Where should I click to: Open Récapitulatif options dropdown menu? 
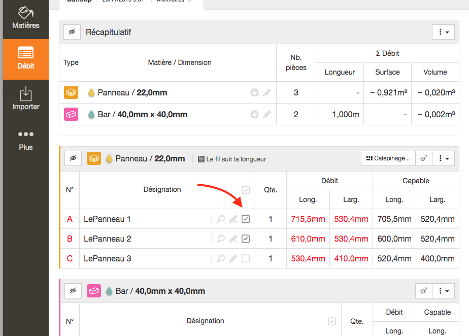click(x=443, y=32)
